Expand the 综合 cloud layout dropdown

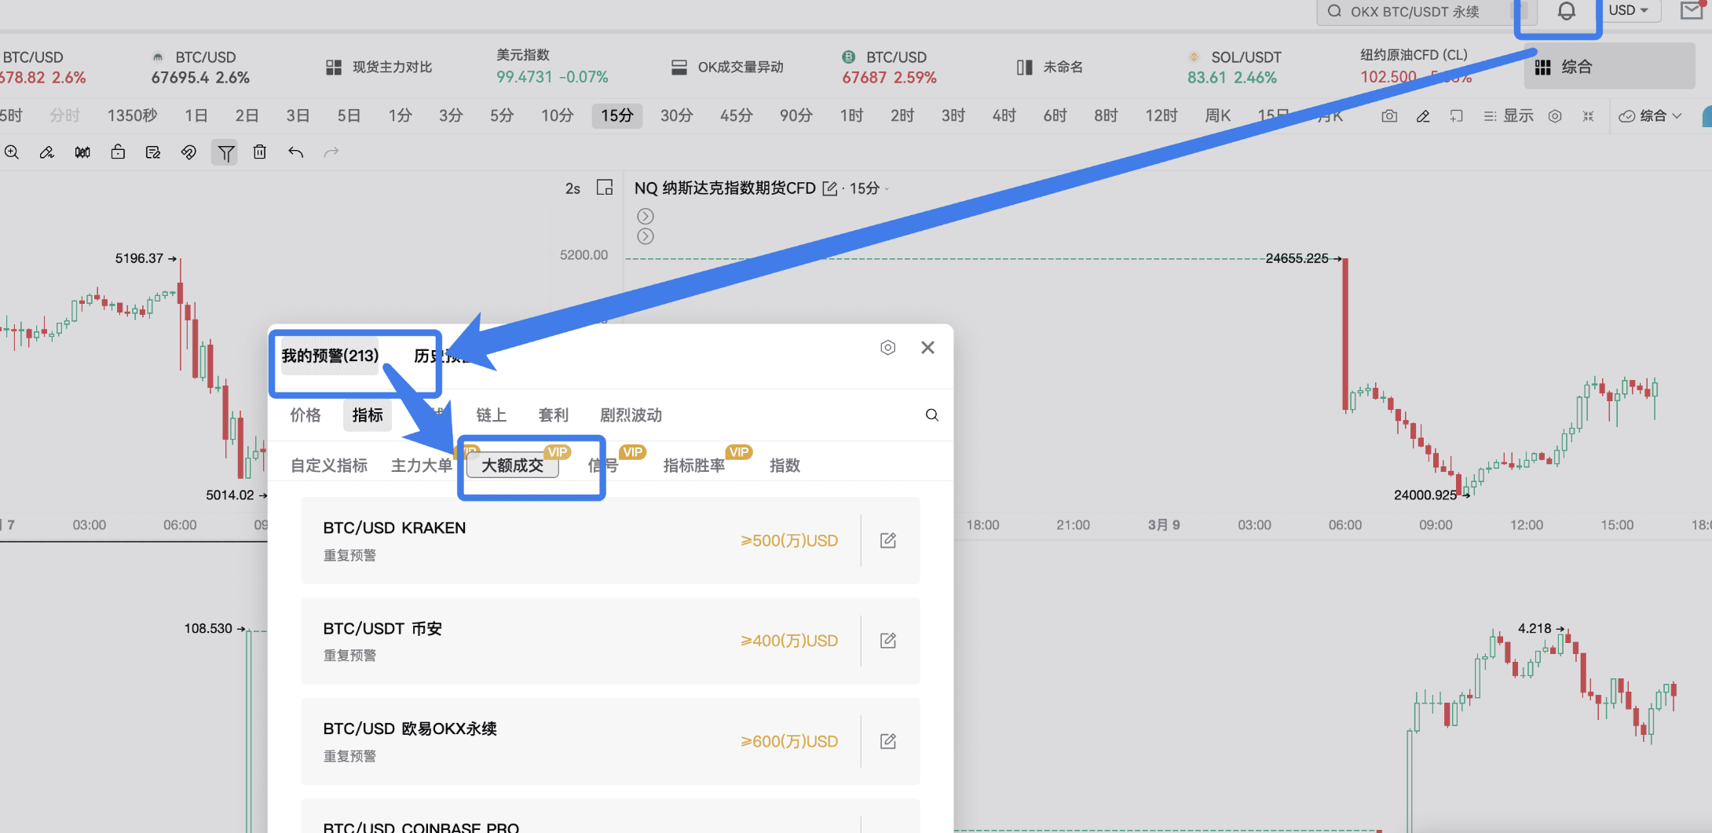coord(1651,116)
